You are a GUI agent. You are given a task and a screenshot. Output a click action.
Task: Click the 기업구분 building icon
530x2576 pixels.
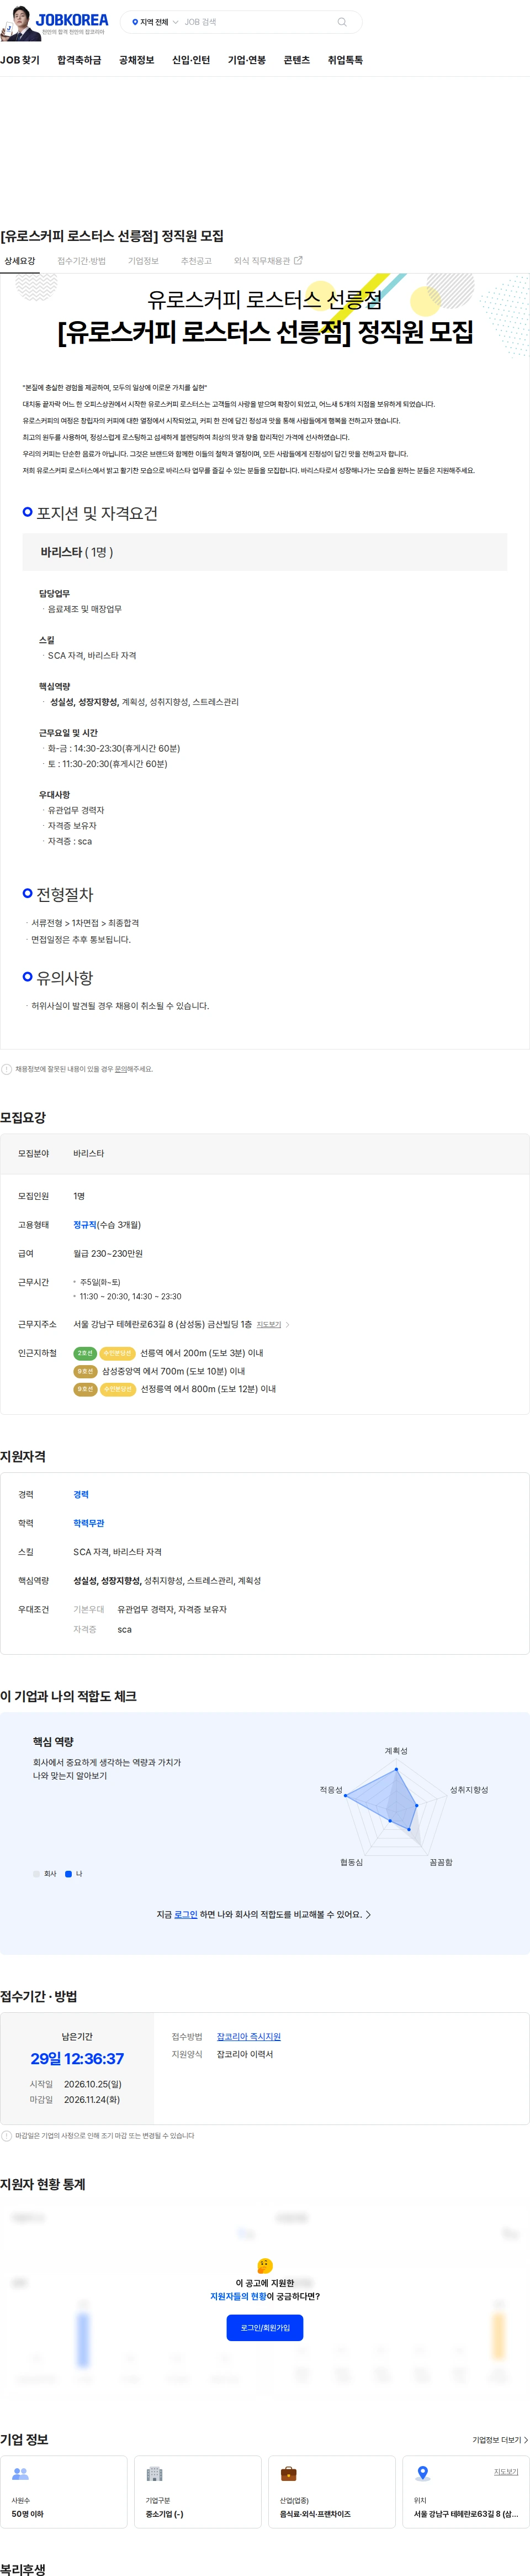tap(153, 2473)
